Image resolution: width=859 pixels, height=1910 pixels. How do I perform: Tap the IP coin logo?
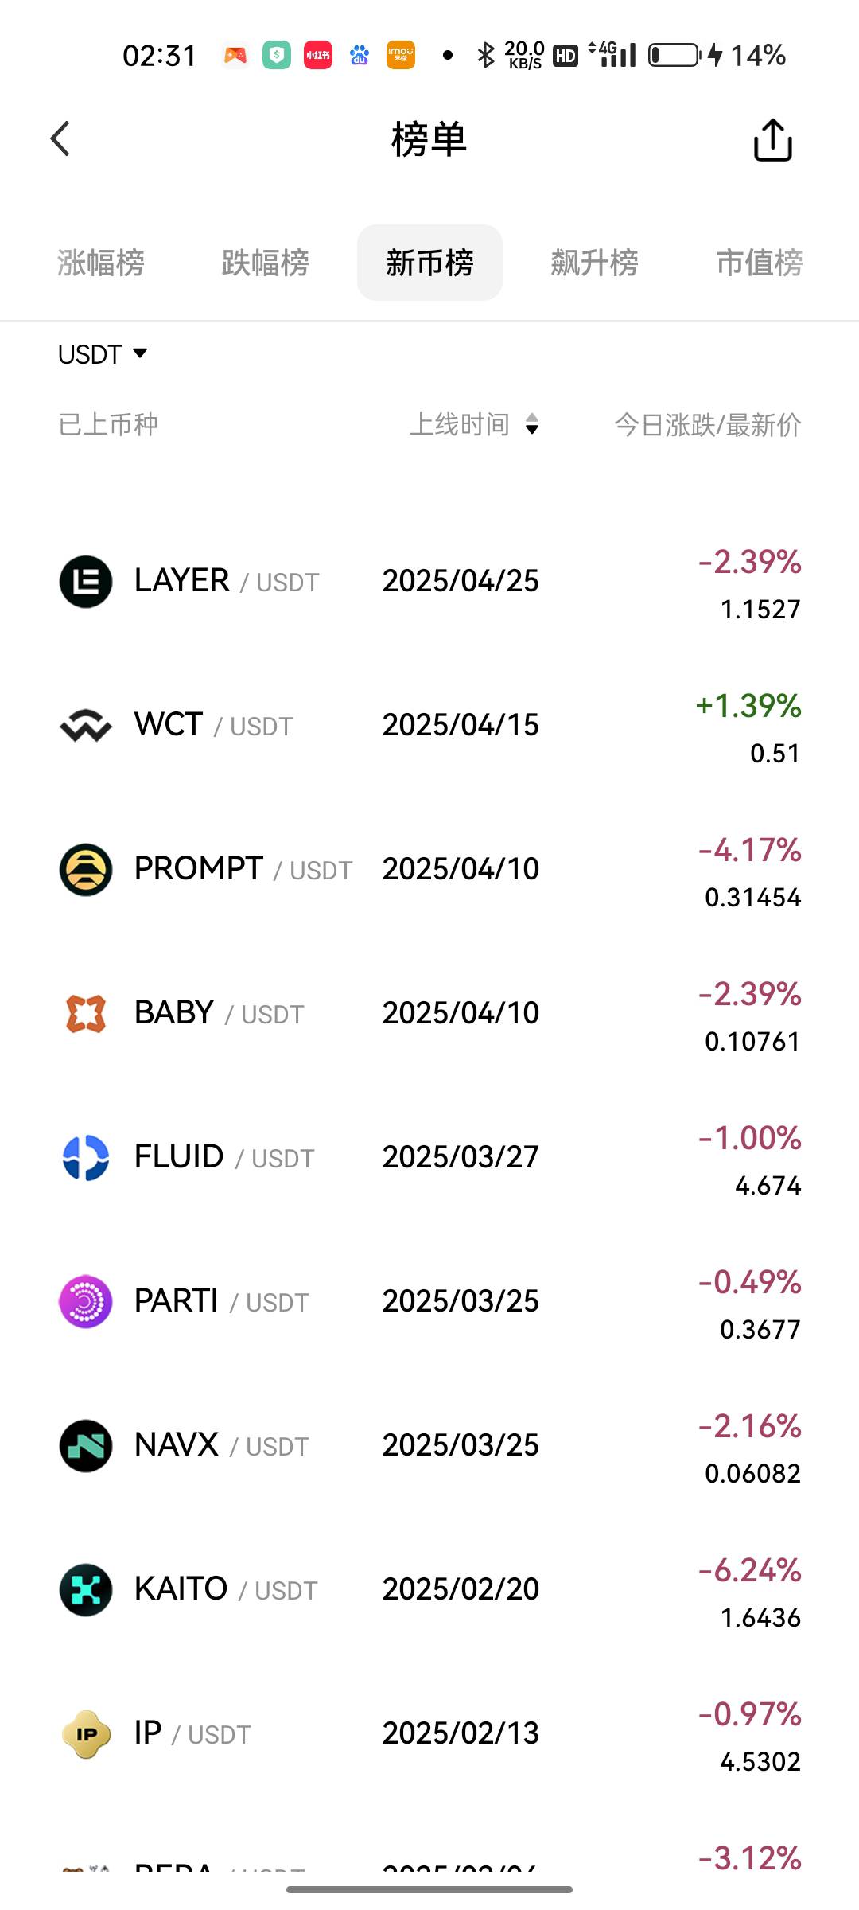coord(86,1734)
